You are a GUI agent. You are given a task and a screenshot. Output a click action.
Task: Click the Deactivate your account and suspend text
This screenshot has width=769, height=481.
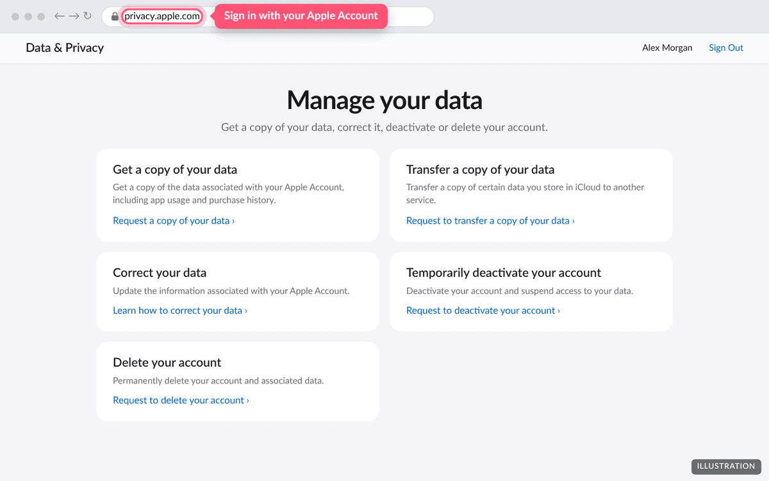tap(520, 291)
